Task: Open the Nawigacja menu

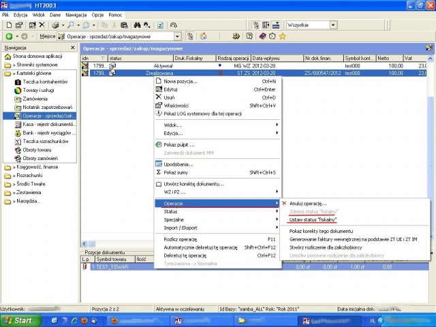Action: pos(76,15)
